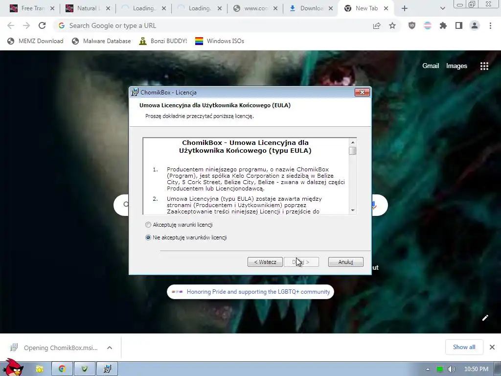Click the Gmail link
This screenshot has width=501, height=376.
tap(431, 66)
